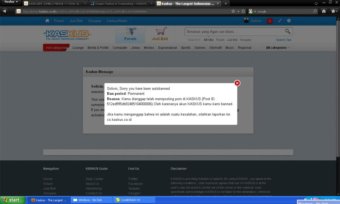Screen dimensions: 340x204
Task: Click the page vertical scrollbar
Action: [x=338, y=88]
